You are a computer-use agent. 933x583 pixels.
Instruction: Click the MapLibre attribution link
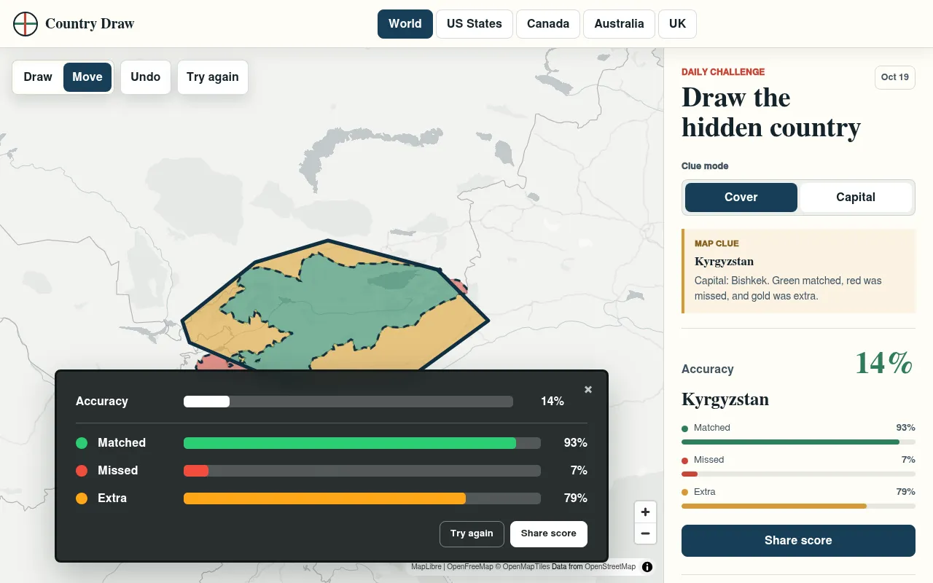coord(426,567)
